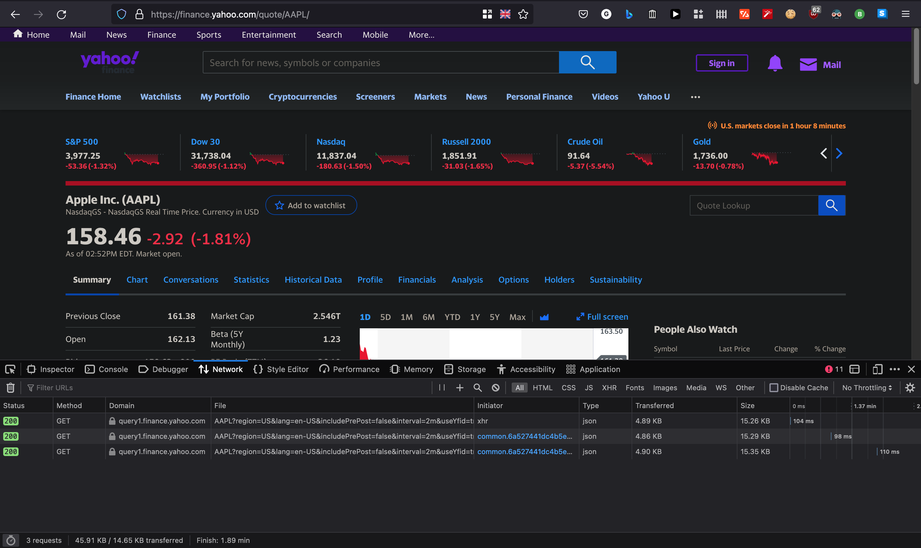The image size is (921, 548).
Task: Open the Markets navigation menu
Action: coord(430,97)
